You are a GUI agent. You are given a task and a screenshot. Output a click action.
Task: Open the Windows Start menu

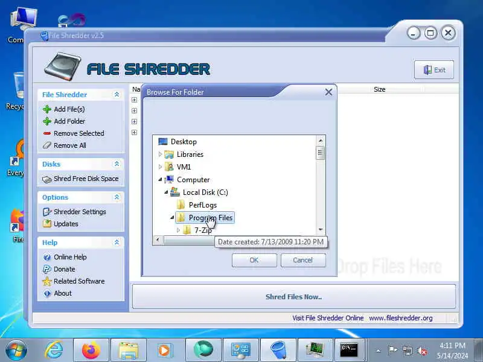point(16,350)
